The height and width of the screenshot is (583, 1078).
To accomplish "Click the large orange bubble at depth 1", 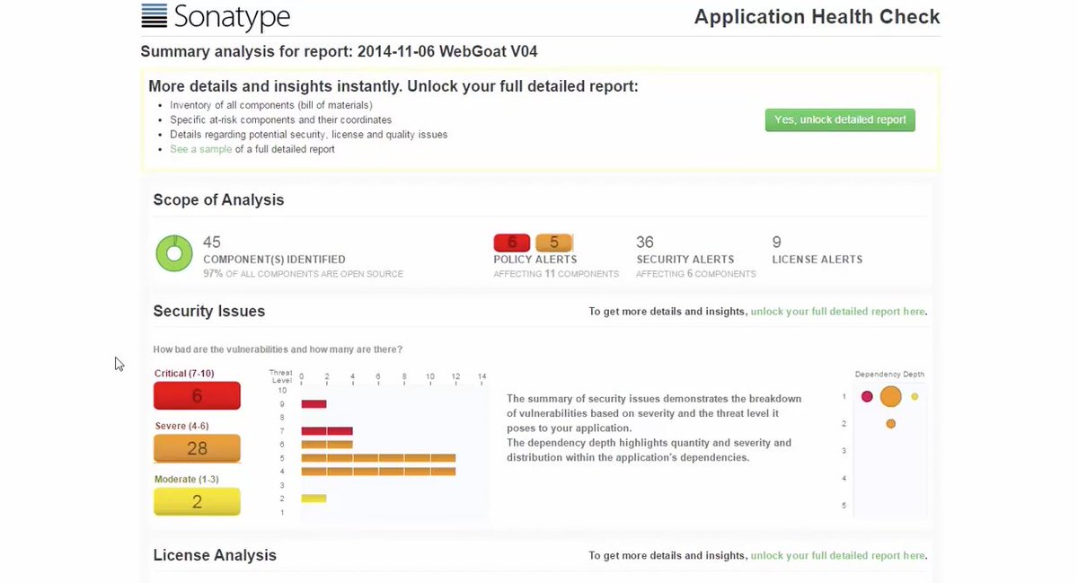I will [890, 396].
